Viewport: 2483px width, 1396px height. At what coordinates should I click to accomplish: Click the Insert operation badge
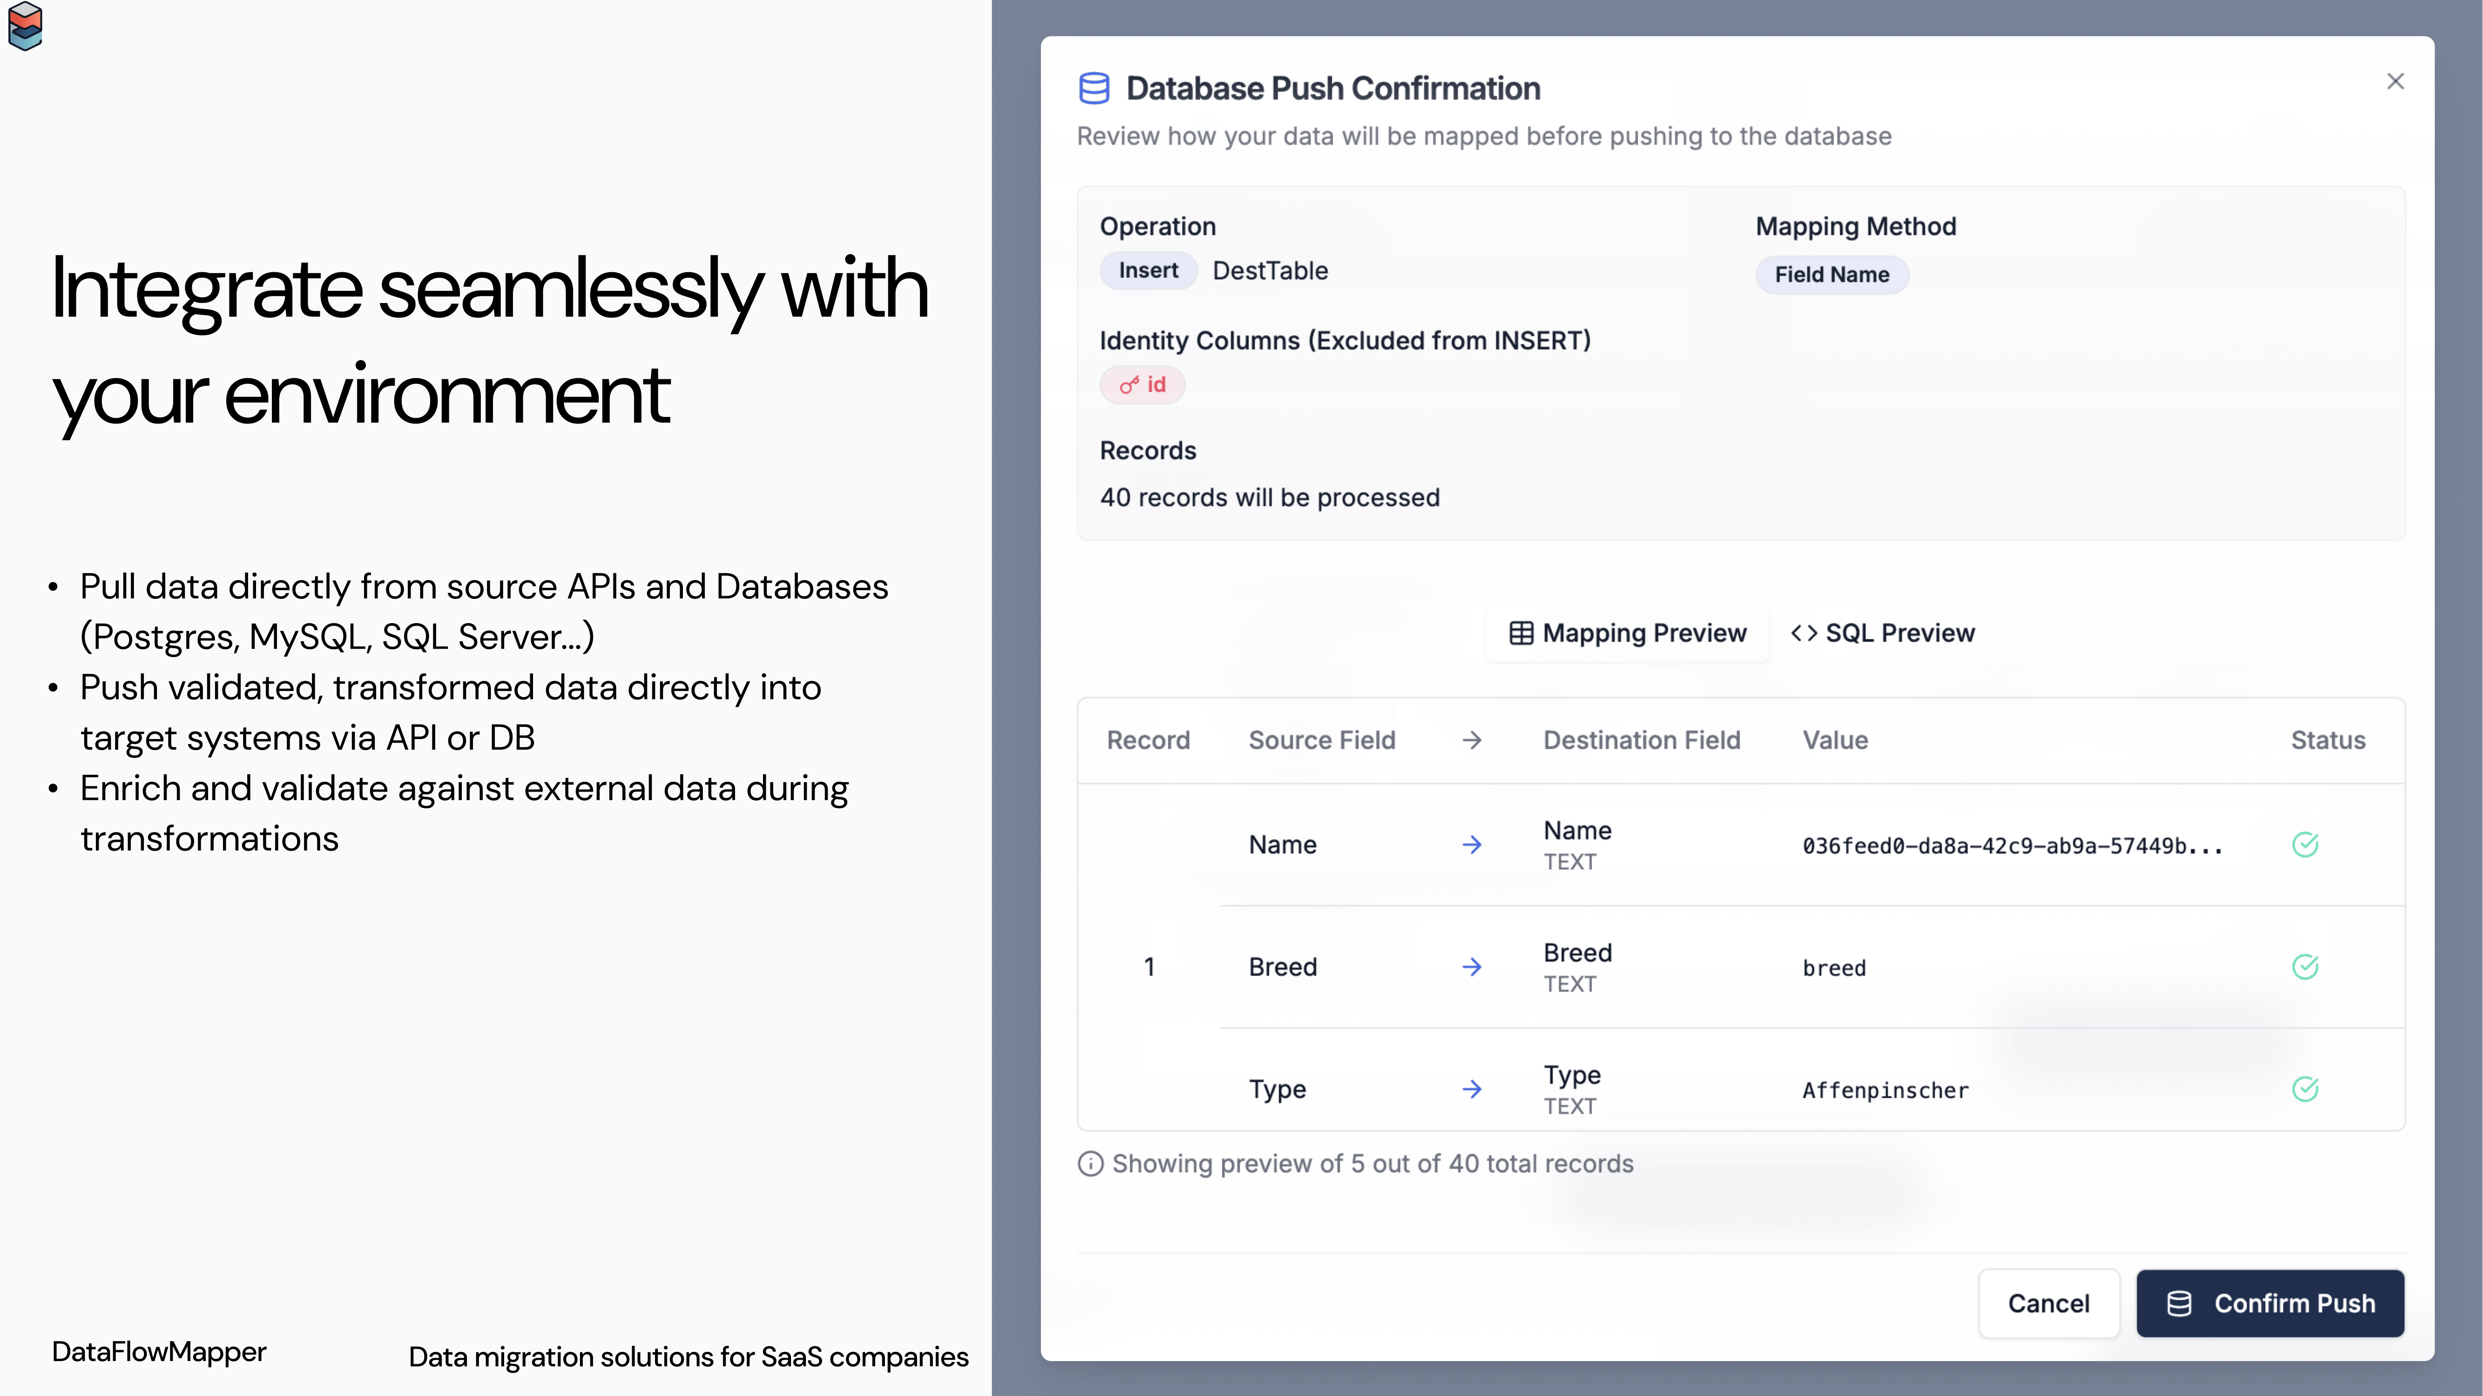coord(1148,271)
